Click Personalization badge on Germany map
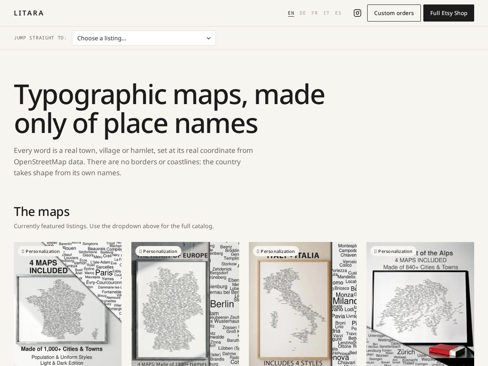Image resolution: width=488 pixels, height=366 pixels. coord(159,251)
